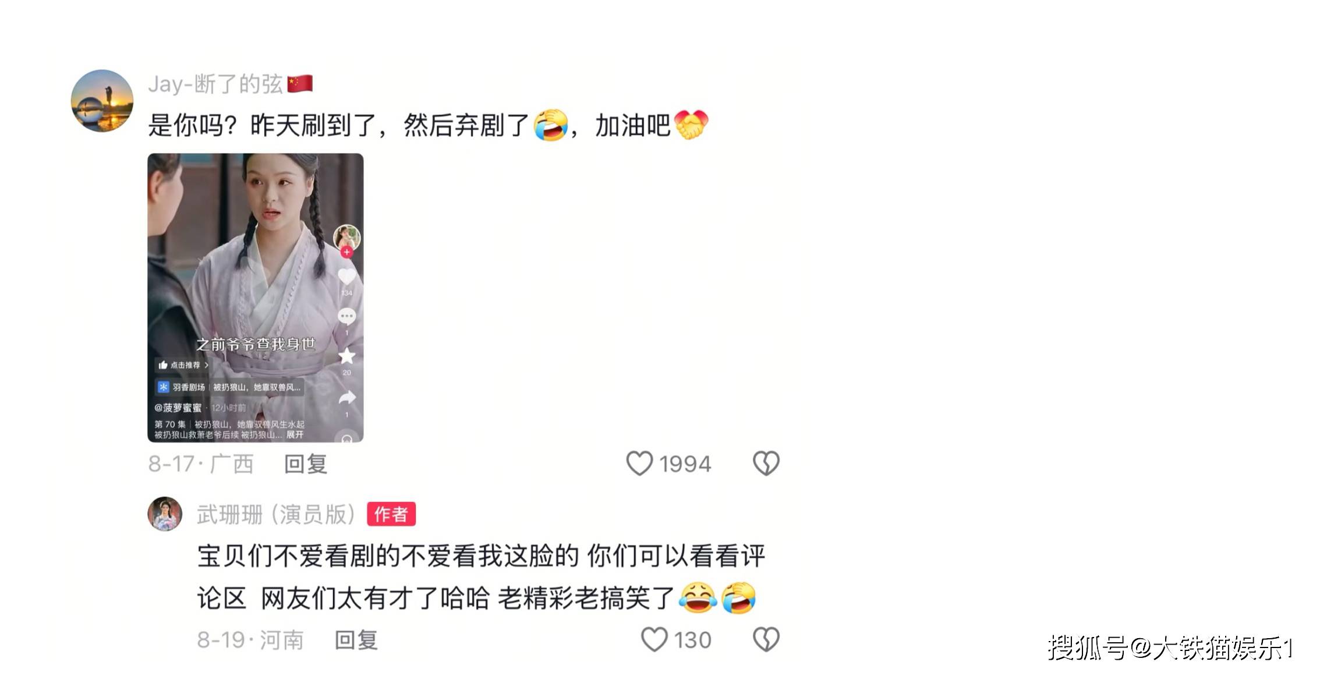
Task: Enlarge the attached video screenshot image
Action: (255, 298)
